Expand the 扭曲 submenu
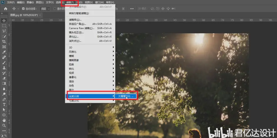The width and height of the screenshot is (277, 138). coord(90,64)
